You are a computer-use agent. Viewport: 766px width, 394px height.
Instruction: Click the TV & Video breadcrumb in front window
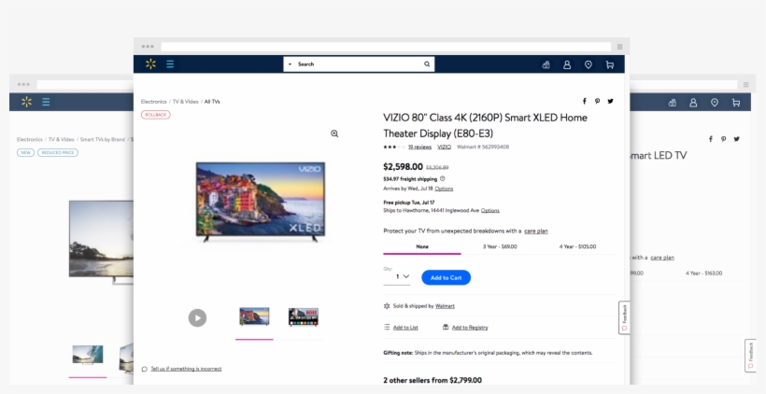pyautogui.click(x=186, y=102)
